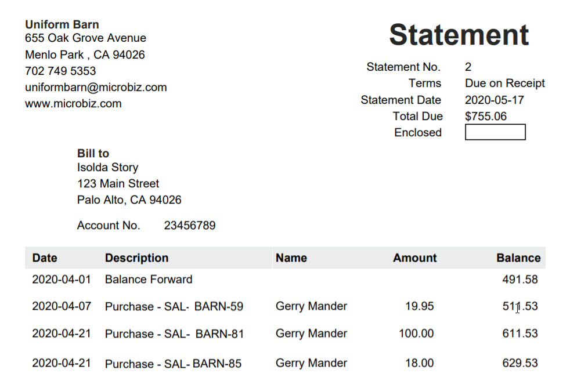Select the Date column header
The image size is (570, 384).
pos(44,258)
